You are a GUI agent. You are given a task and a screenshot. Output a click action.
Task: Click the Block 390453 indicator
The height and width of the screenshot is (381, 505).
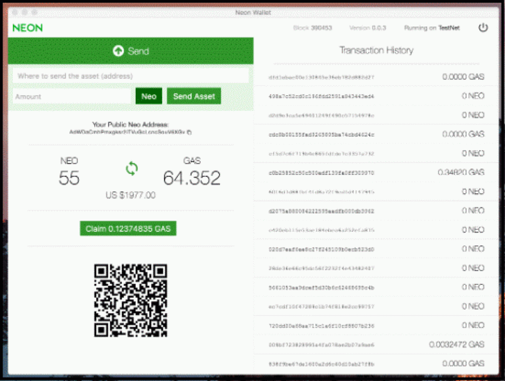(312, 28)
